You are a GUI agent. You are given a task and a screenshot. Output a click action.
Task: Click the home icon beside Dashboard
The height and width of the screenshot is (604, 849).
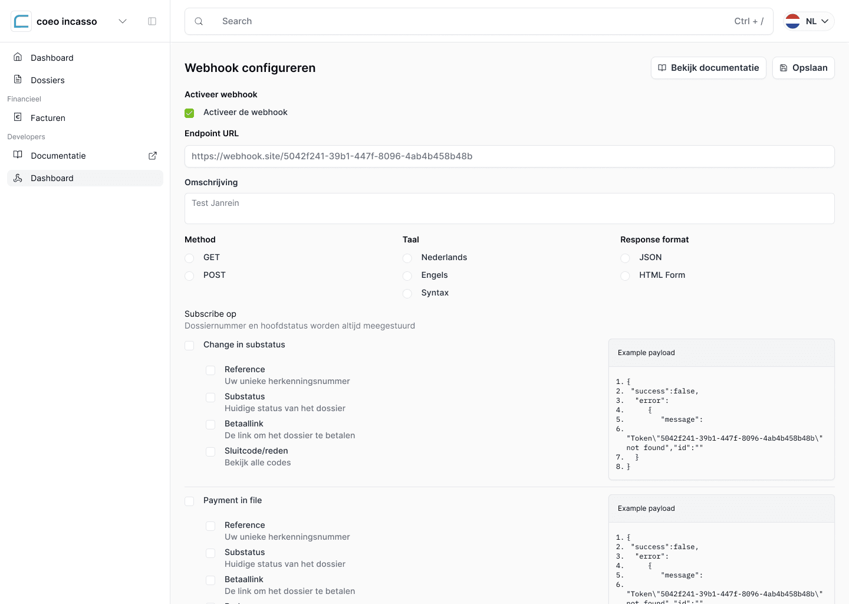[x=18, y=57]
